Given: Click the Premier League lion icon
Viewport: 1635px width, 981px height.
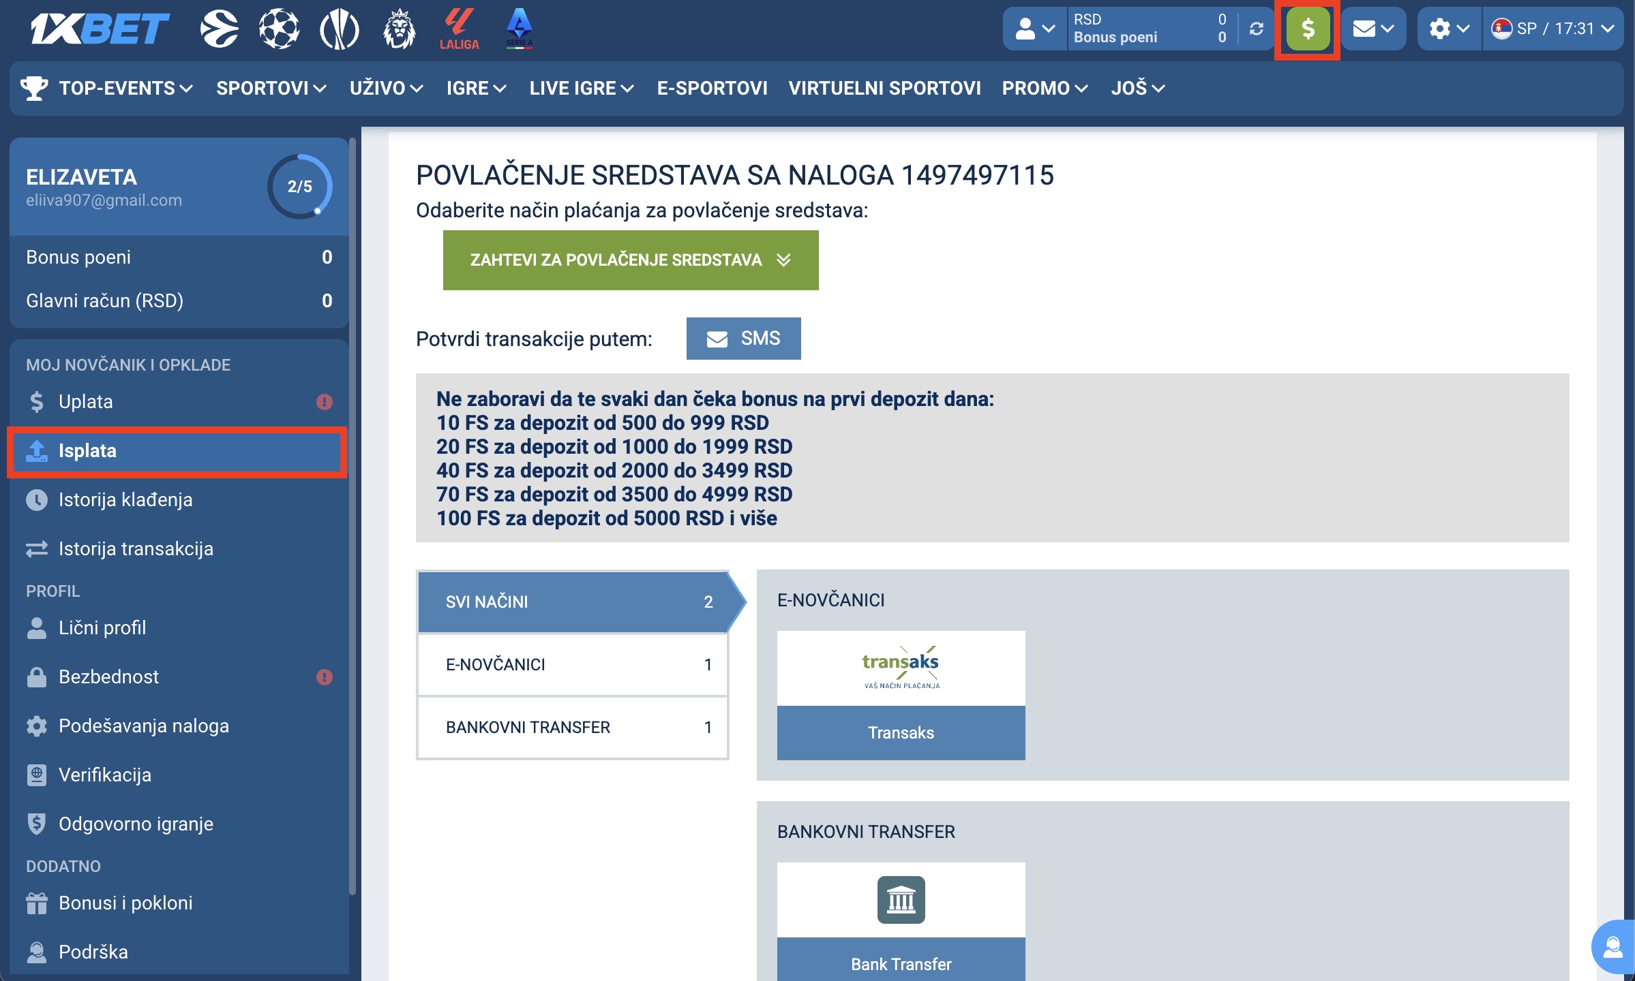Looking at the screenshot, I should (399, 29).
